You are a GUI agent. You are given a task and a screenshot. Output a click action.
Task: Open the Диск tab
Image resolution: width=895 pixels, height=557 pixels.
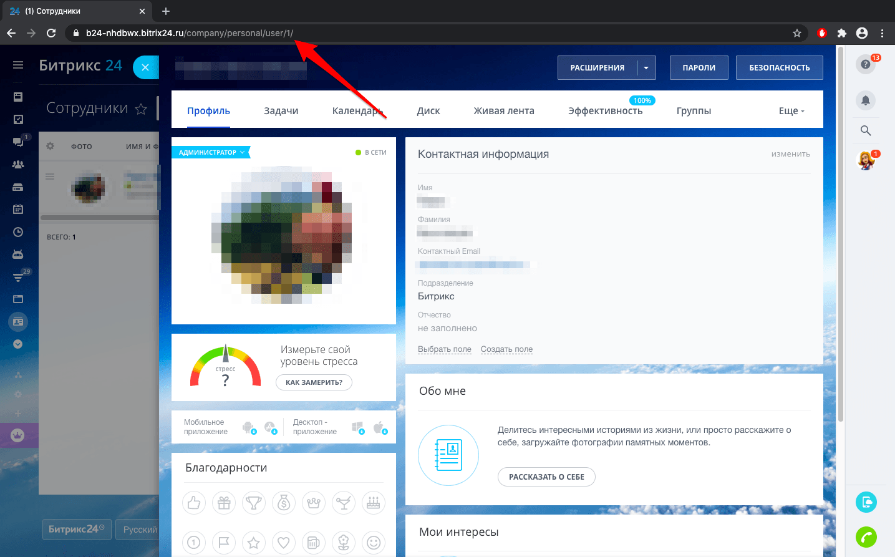coord(428,110)
